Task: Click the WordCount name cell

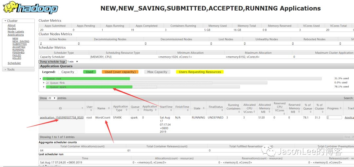Action: (103, 118)
